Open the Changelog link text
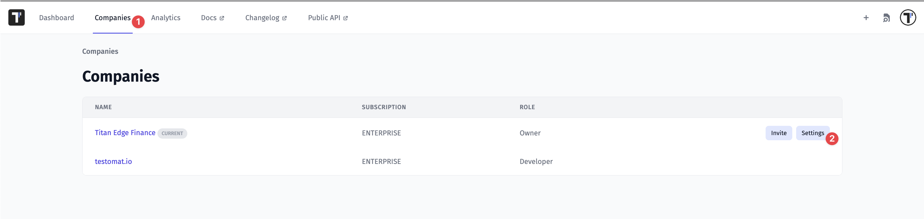This screenshot has height=219, width=924. 262,18
